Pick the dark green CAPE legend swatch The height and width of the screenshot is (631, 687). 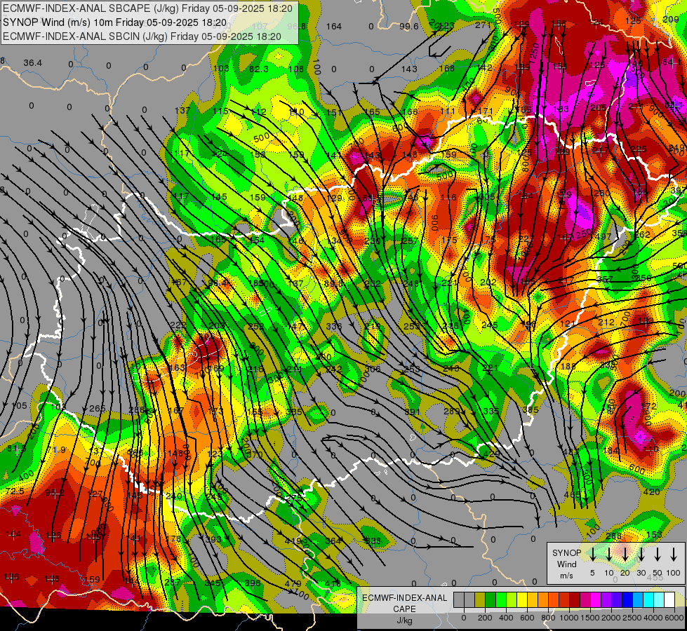tap(491, 599)
